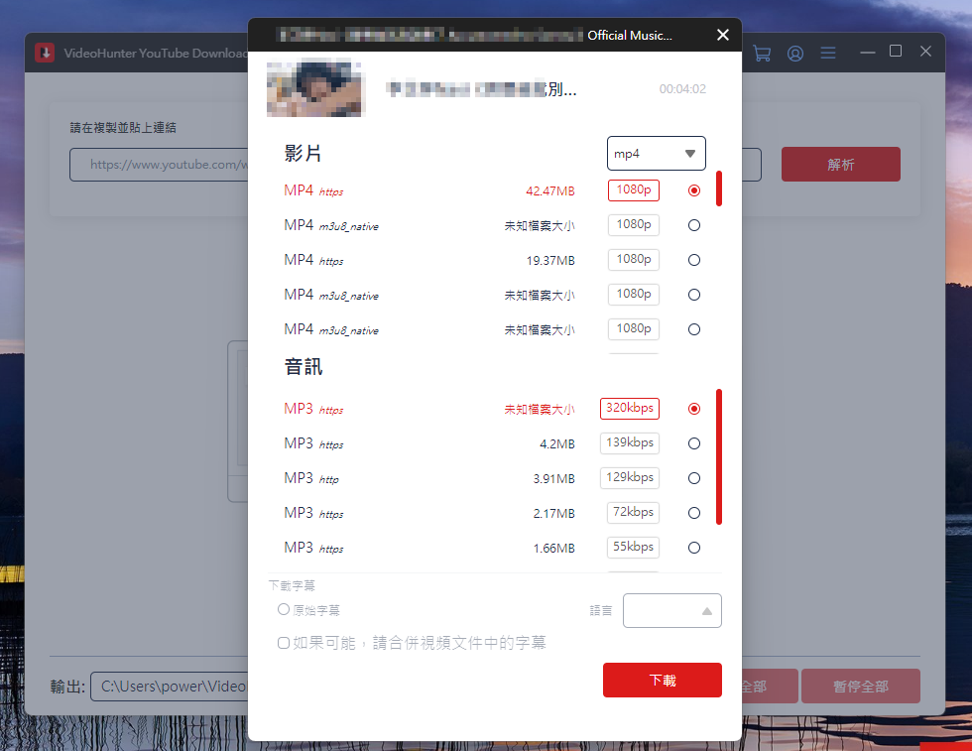Pick the 55kbps MP3 audio option
The image size is (972, 751).
click(x=694, y=548)
